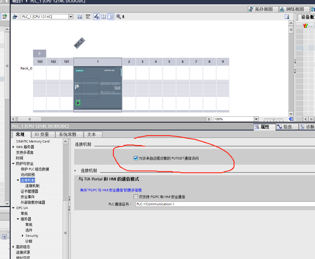Open the PG/PC 与 HMI 安全通信 info link
The image size is (315, 259).
[x=111, y=190]
